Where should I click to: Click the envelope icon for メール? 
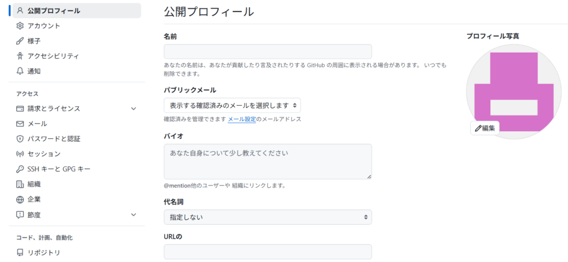click(20, 124)
